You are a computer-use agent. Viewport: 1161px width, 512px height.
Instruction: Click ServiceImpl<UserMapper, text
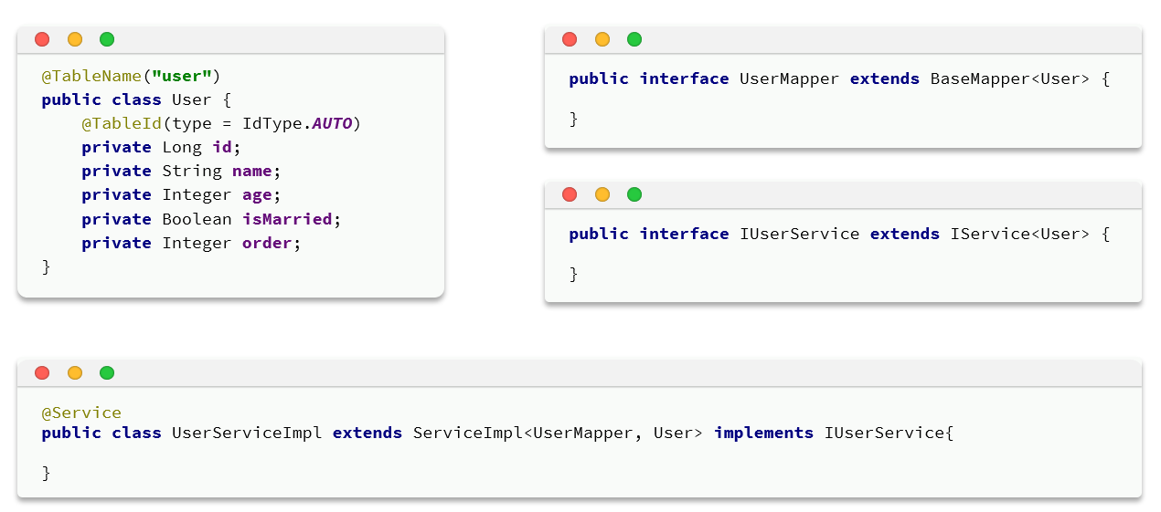click(528, 433)
